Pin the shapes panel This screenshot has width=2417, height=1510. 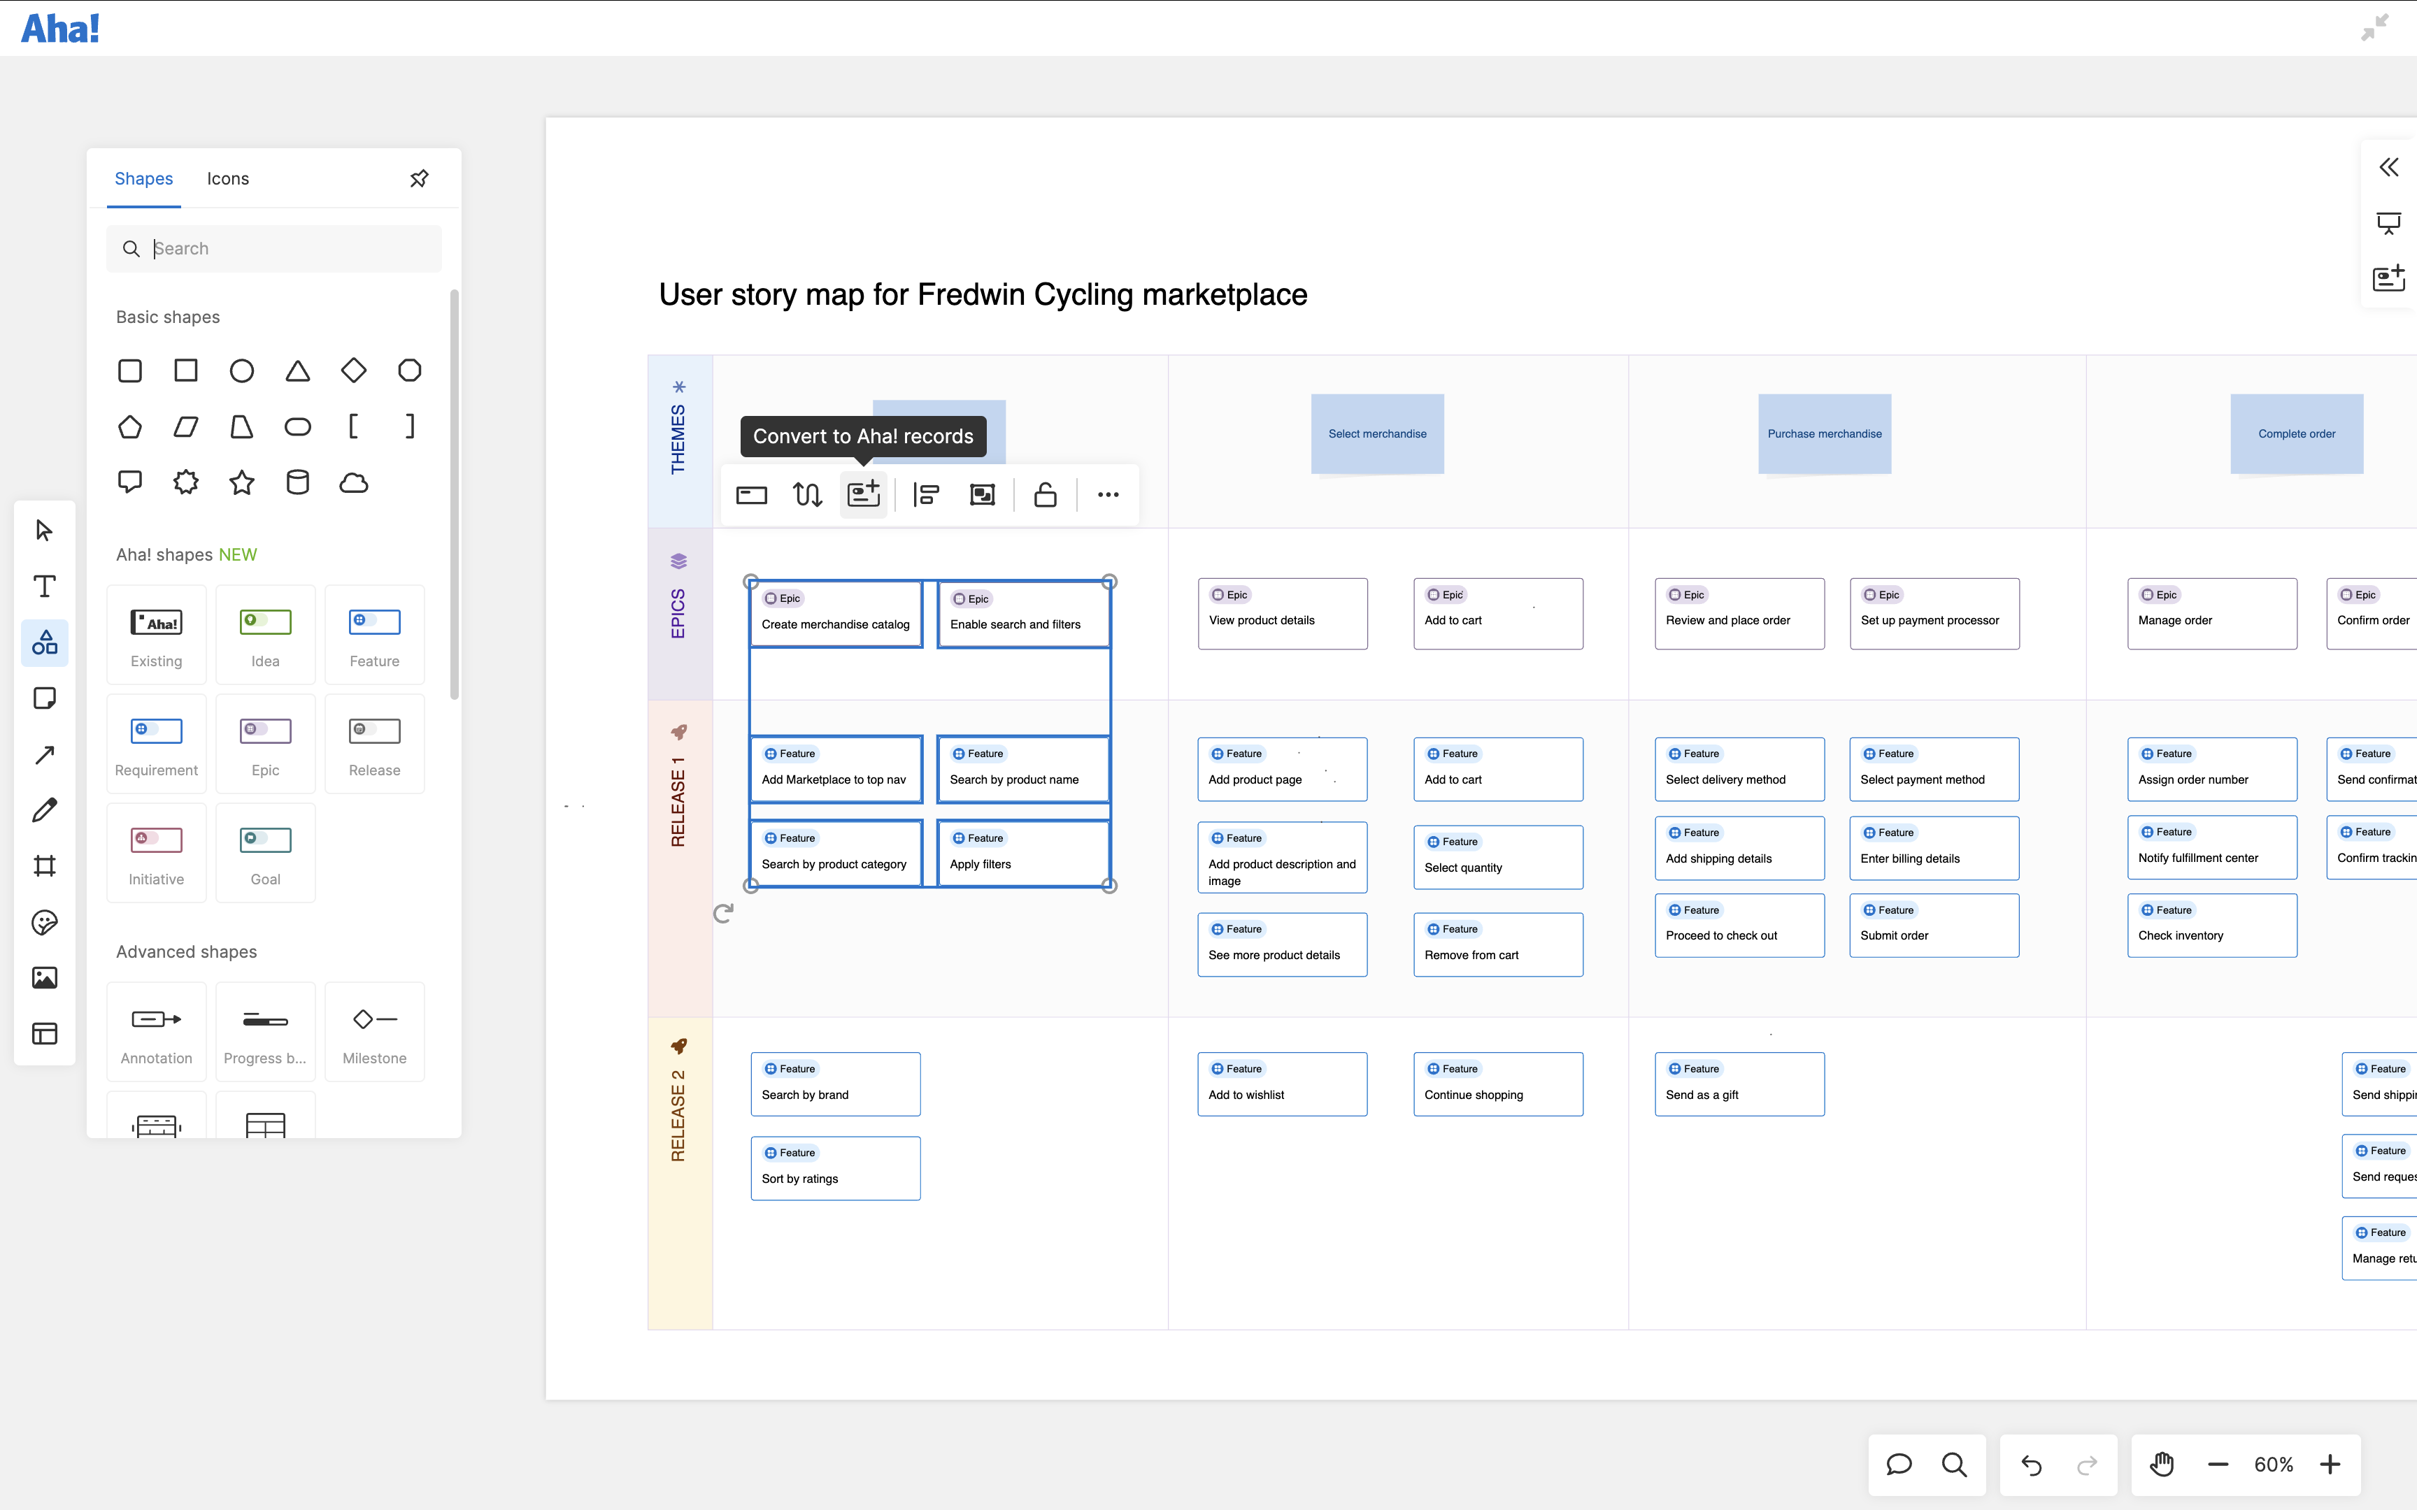420,179
